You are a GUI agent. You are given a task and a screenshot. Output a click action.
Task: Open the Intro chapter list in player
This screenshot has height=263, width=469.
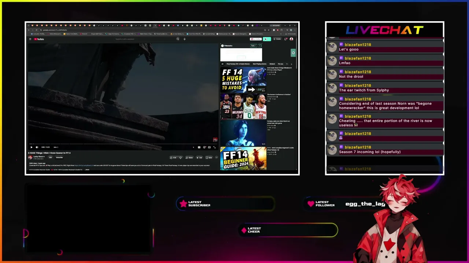(x=56, y=147)
